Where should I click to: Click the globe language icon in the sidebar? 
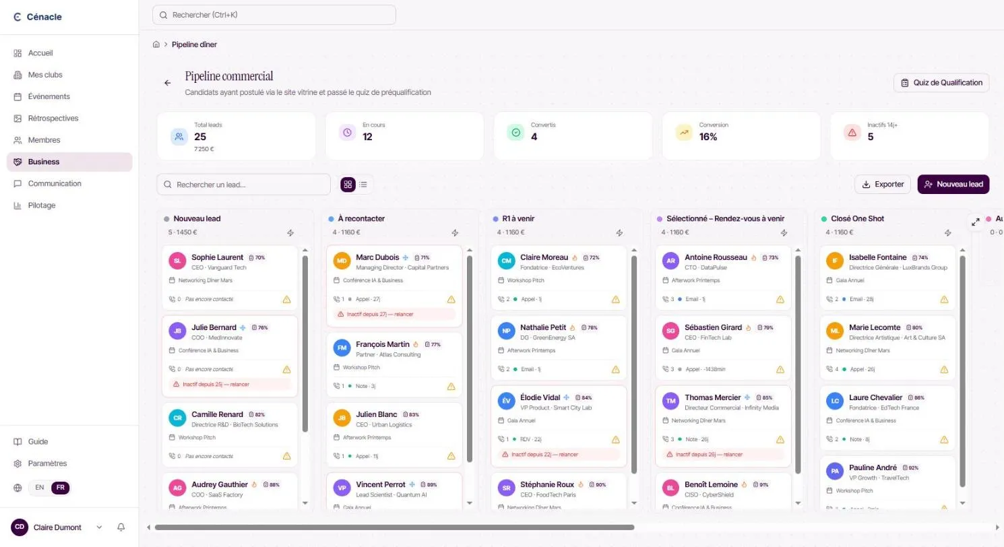[18, 488]
